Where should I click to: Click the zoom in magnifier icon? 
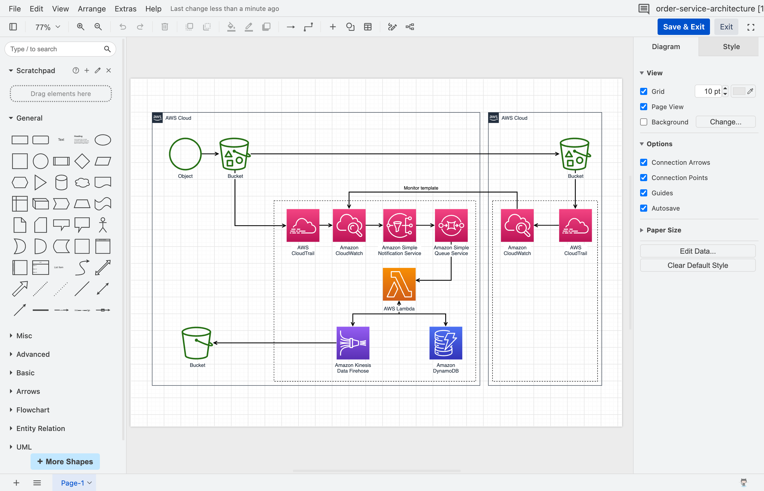[x=81, y=27]
